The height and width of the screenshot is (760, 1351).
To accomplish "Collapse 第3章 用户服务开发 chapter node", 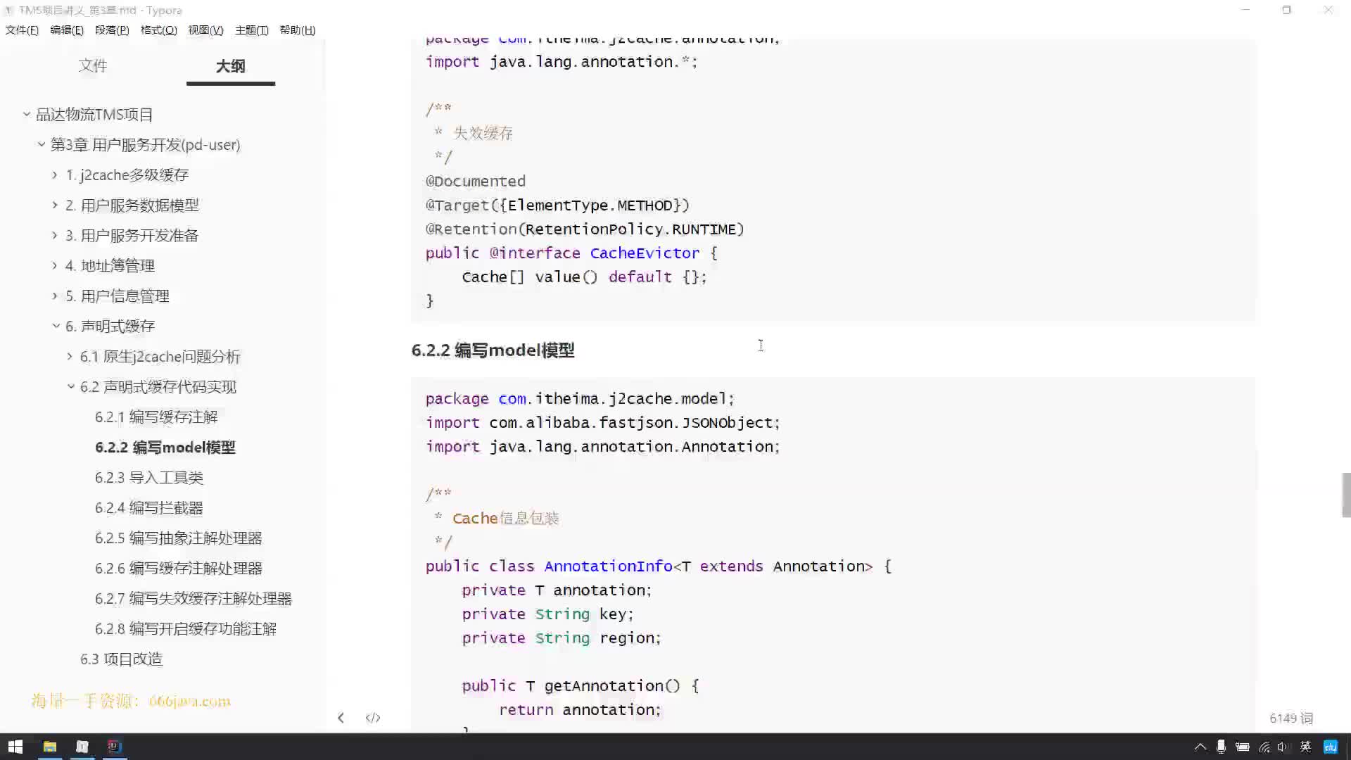I will (42, 144).
